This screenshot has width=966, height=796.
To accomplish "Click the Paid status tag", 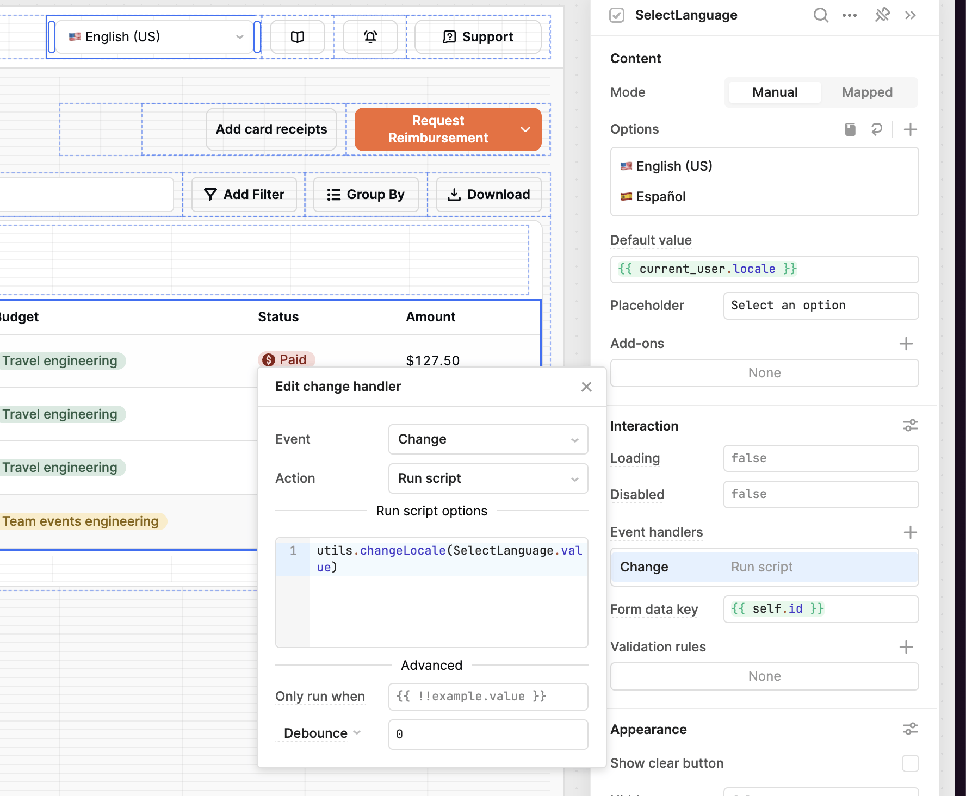I will coord(286,359).
